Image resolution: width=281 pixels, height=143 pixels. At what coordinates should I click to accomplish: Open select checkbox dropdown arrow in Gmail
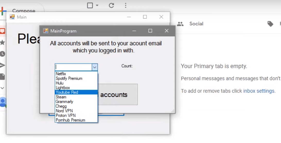(97, 5)
